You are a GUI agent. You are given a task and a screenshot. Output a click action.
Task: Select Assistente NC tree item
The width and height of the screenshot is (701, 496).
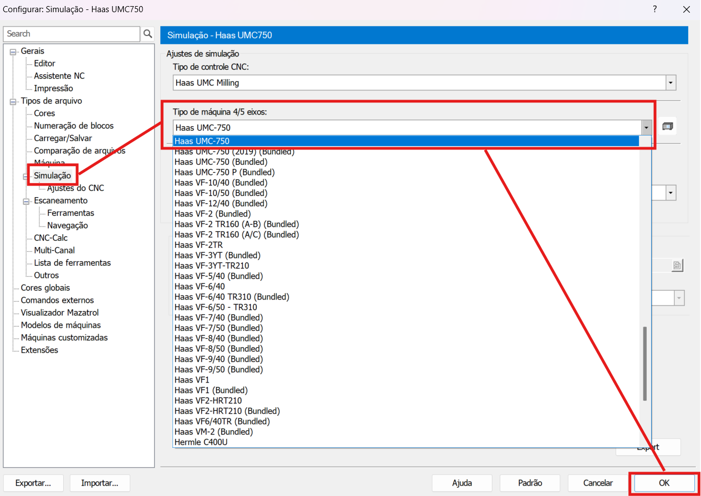point(59,76)
